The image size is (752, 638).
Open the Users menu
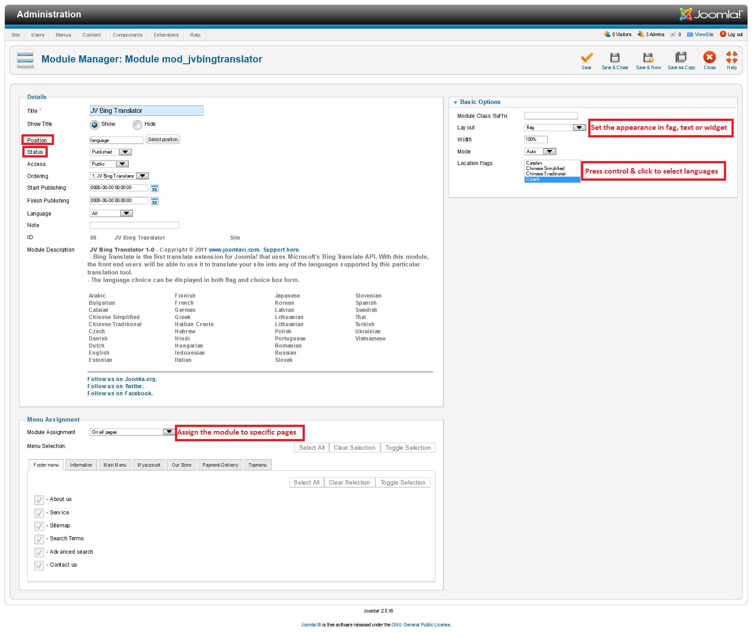[38, 35]
